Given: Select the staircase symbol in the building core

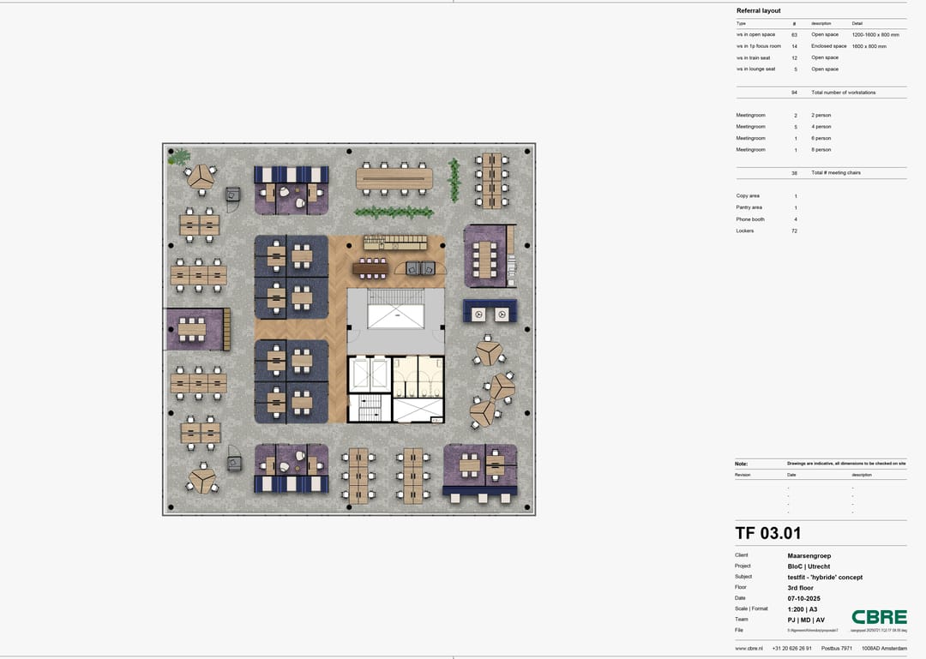Looking at the screenshot, I should tap(369, 409).
